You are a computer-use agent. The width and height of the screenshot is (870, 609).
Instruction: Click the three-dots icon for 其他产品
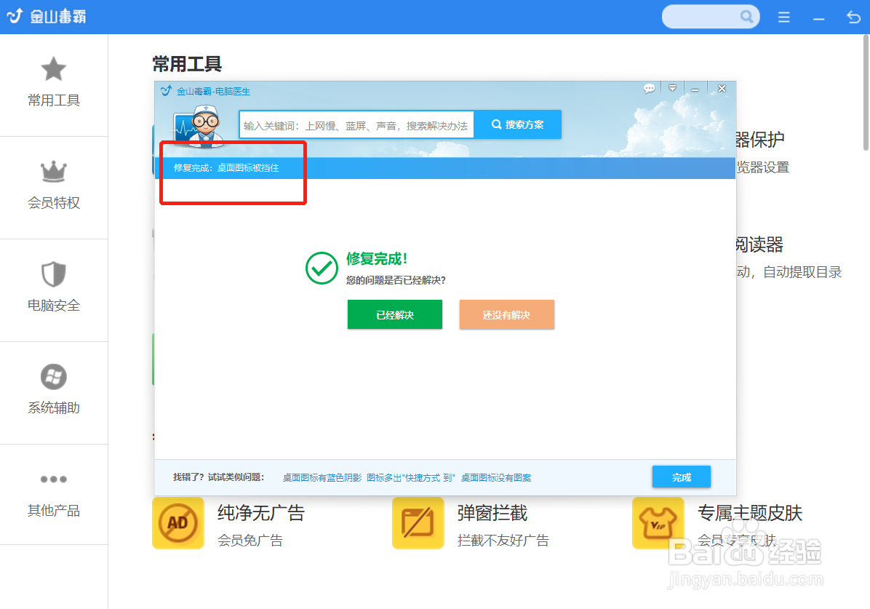54,479
